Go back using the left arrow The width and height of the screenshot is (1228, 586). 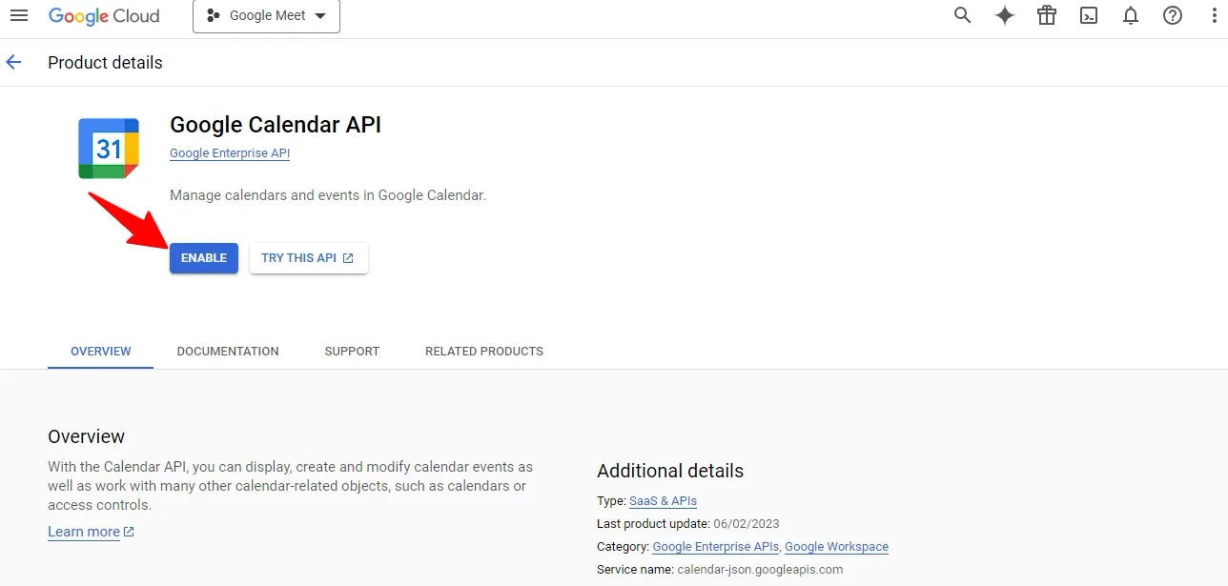tap(13, 62)
